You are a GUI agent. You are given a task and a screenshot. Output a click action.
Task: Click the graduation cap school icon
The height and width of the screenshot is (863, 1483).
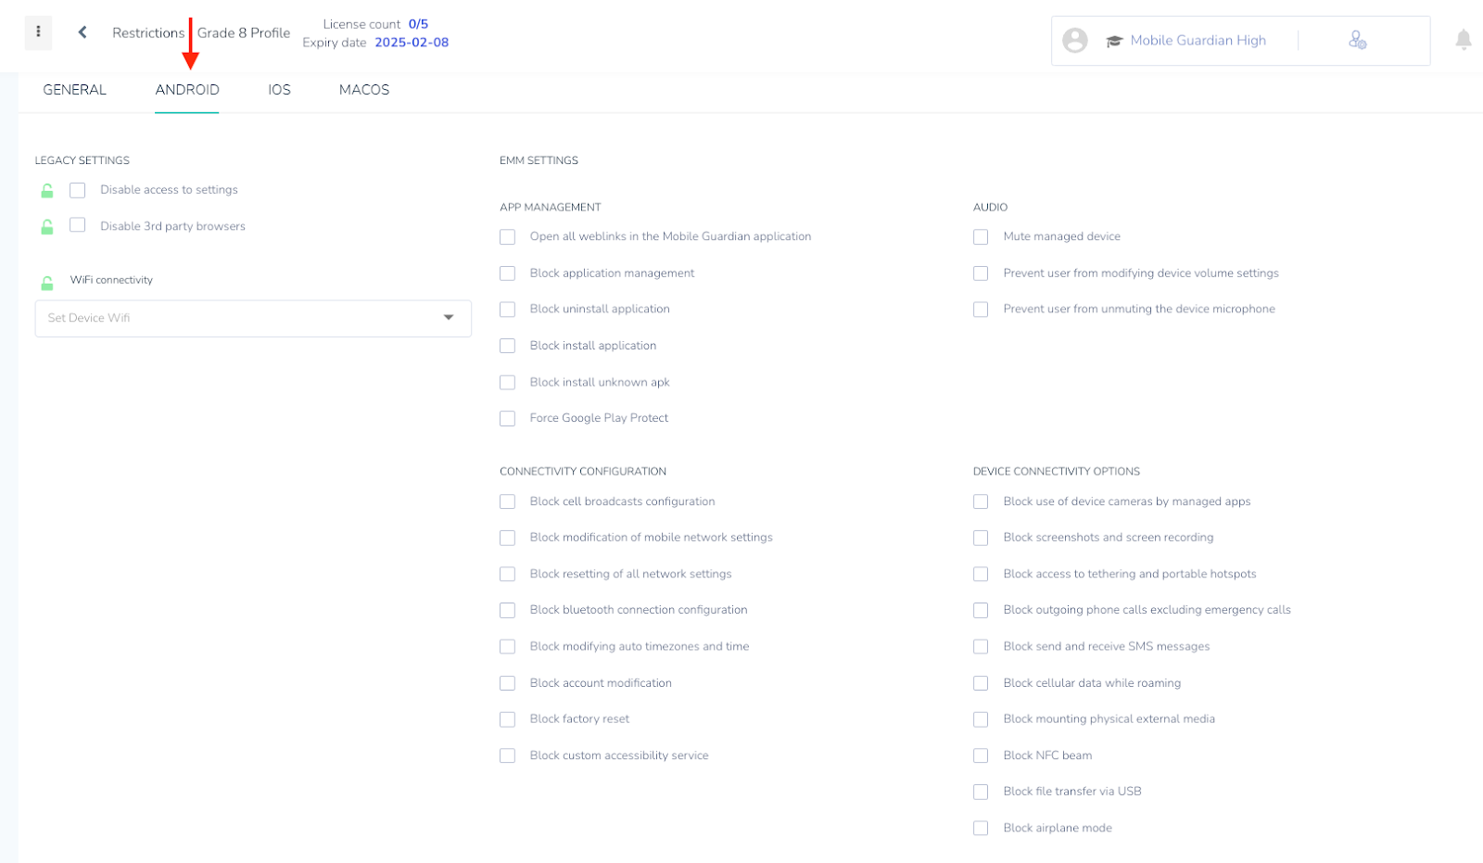click(1114, 41)
